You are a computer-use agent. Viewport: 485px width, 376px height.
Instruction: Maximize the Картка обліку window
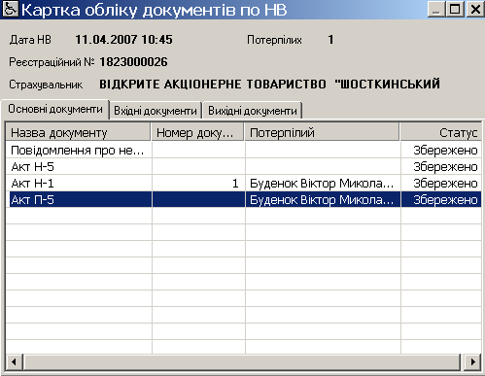[x=455, y=9]
